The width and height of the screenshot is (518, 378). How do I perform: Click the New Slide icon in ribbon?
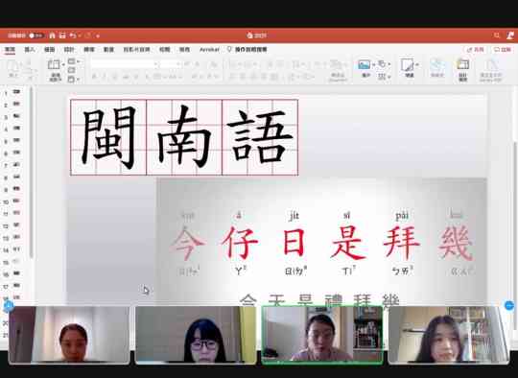(x=54, y=65)
